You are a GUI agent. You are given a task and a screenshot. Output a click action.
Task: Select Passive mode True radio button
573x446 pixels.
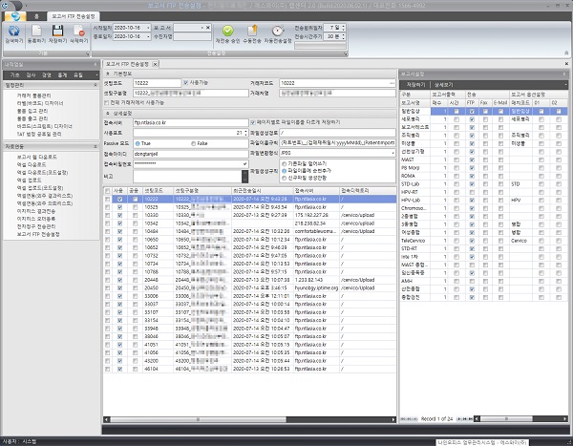tap(138, 143)
